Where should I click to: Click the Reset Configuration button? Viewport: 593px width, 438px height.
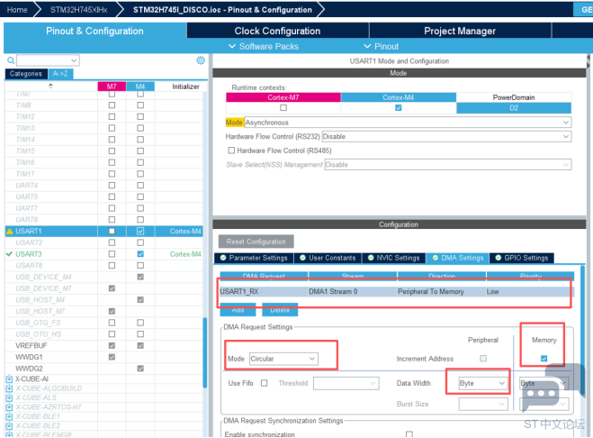coord(256,242)
